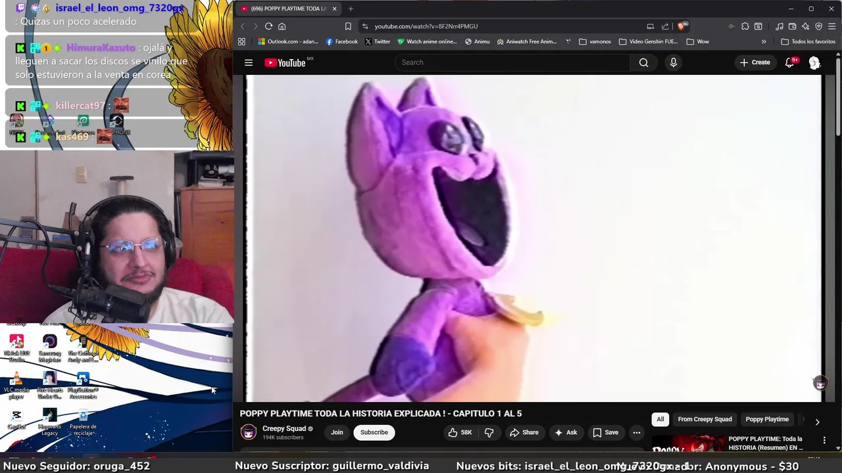Select the From Creepy Squad chip
Screen dimensions: 842x473
(x=705, y=419)
